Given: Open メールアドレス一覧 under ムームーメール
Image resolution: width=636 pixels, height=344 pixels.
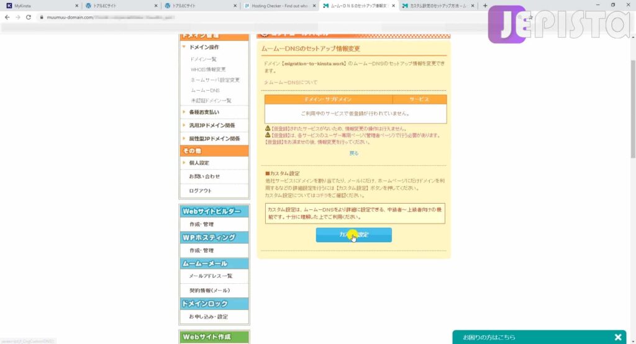Looking at the screenshot, I should [x=211, y=276].
